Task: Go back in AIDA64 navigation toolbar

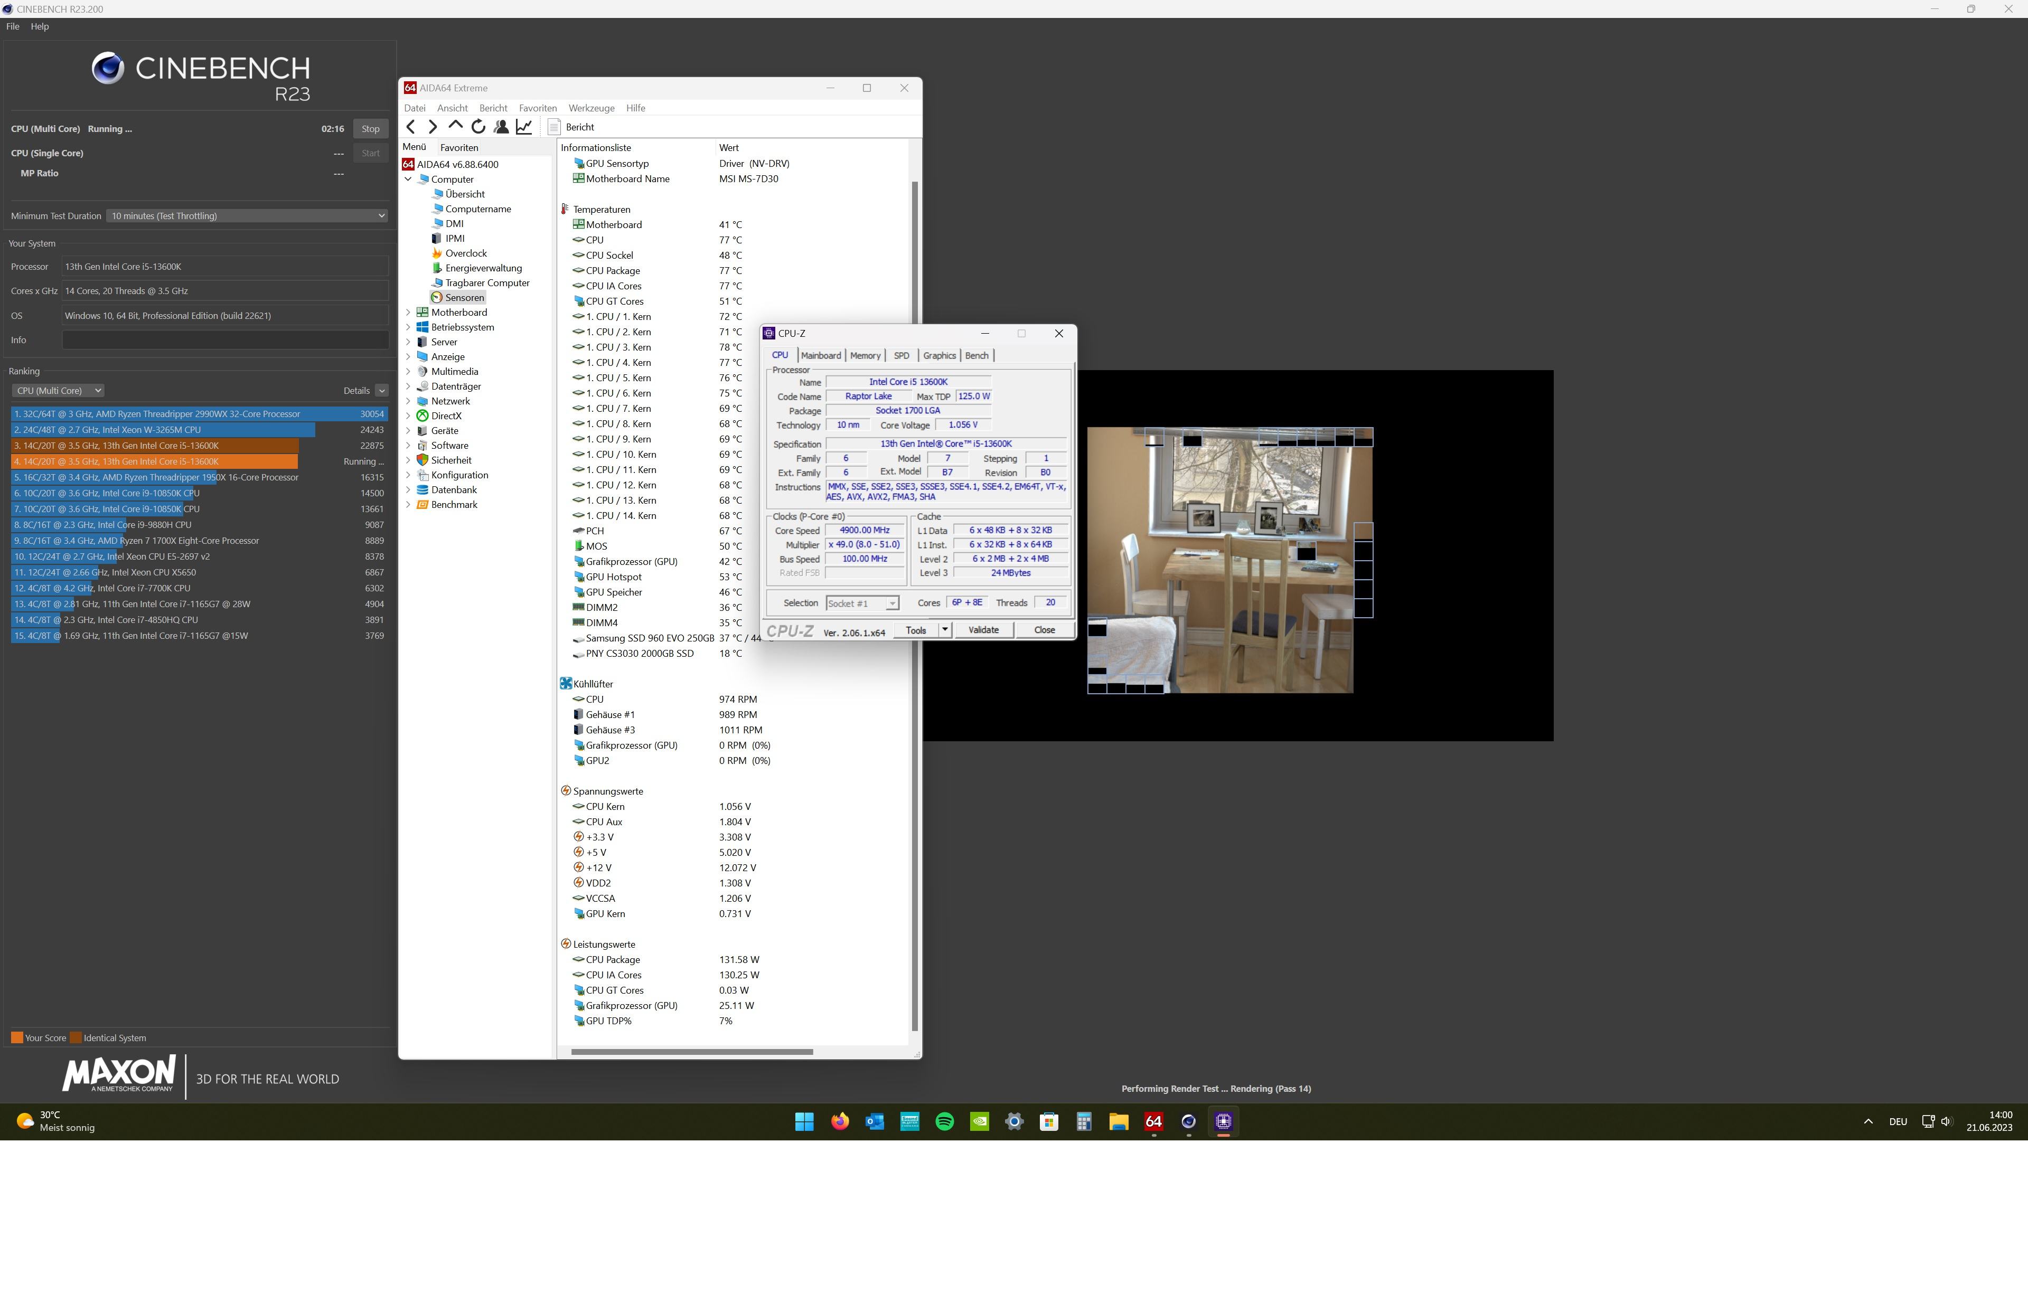Action: point(410,127)
